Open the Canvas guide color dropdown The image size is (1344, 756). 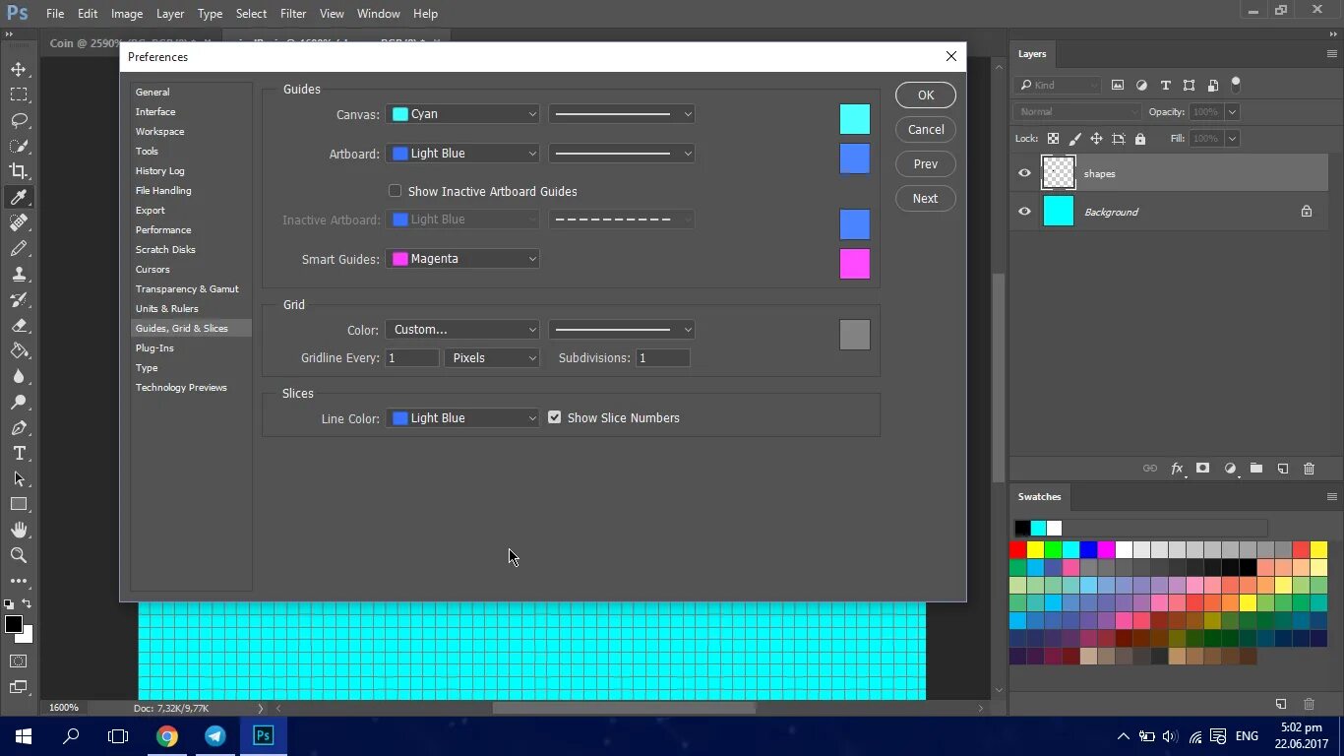pyautogui.click(x=462, y=114)
